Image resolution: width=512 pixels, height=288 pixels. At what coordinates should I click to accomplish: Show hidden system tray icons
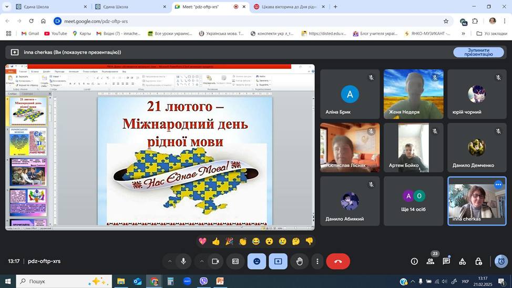(413, 281)
